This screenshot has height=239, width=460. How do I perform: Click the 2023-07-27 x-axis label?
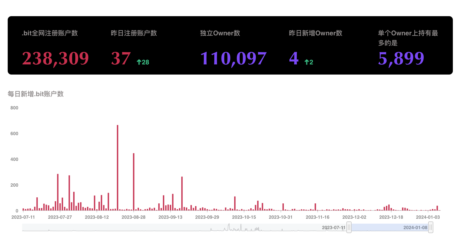click(60, 217)
